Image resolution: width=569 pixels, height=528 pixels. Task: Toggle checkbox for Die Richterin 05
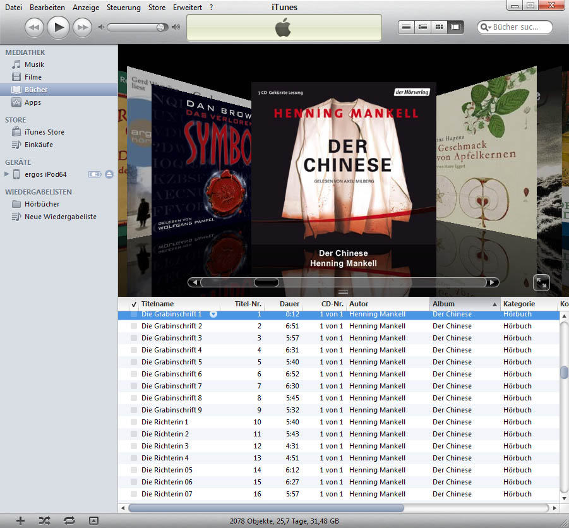134,470
